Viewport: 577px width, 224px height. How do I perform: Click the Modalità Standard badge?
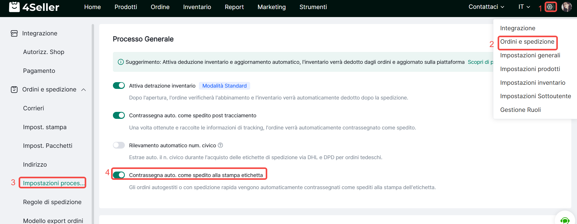[224, 86]
